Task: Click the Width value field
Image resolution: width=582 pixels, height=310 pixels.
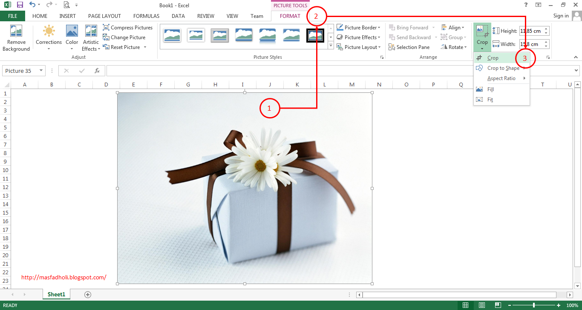Action: pos(531,44)
